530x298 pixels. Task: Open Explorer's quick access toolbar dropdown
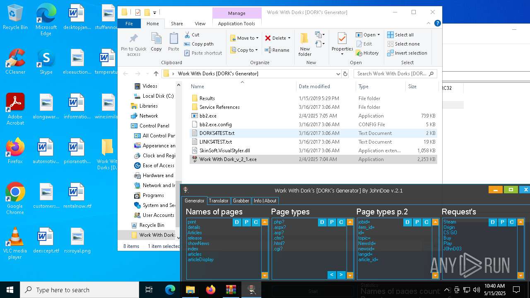pos(155,12)
